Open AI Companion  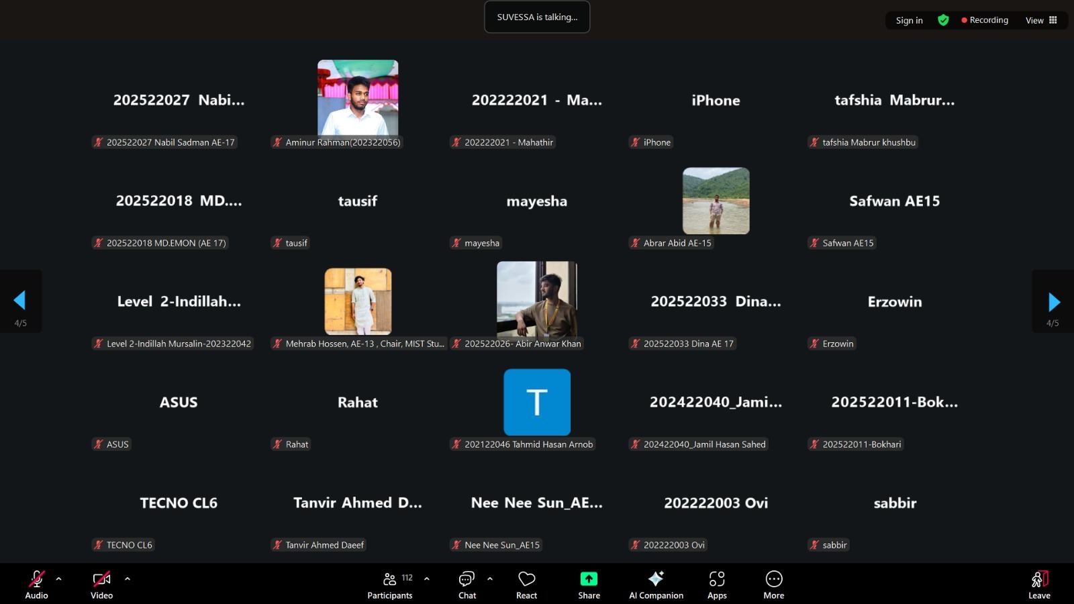pyautogui.click(x=656, y=585)
